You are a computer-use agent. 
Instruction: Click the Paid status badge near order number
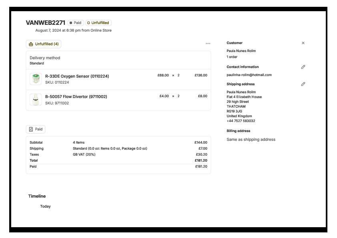(76, 23)
